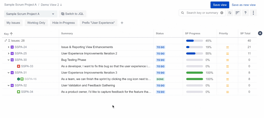This screenshot has width=264, height=118.
Task: Toggle the Prefix "User Experience" filter
Action: (x=98, y=23)
